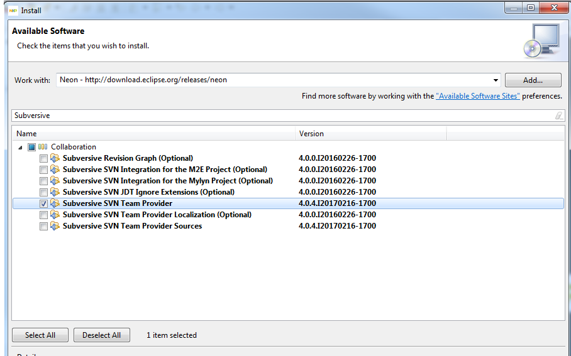Click feature icon of JDT Ignore Extensions
This screenshot has height=356, width=571.
(55, 192)
